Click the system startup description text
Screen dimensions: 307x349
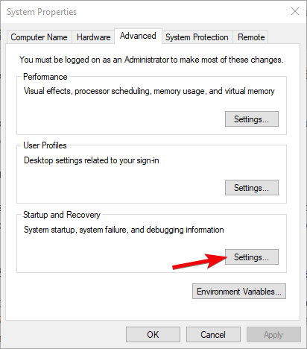click(x=124, y=230)
